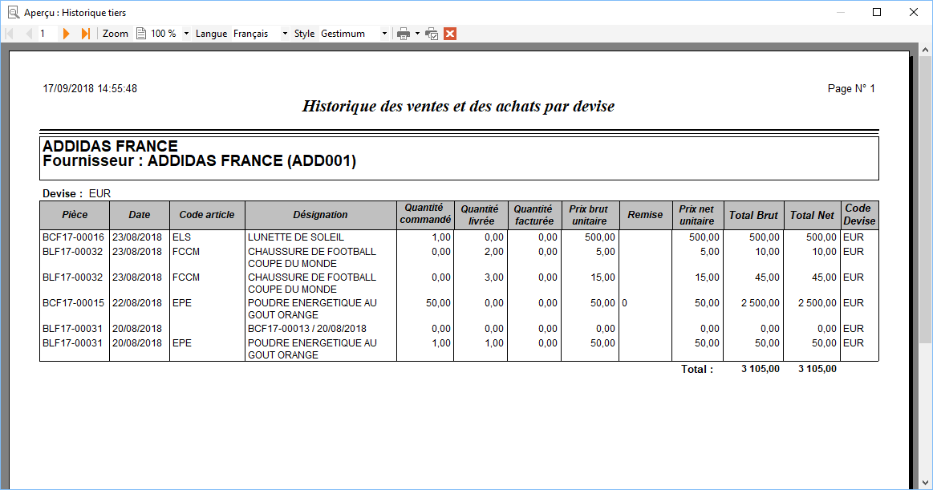This screenshot has width=933, height=490.
Task: Click the page icon beside Zoom
Action: [141, 34]
